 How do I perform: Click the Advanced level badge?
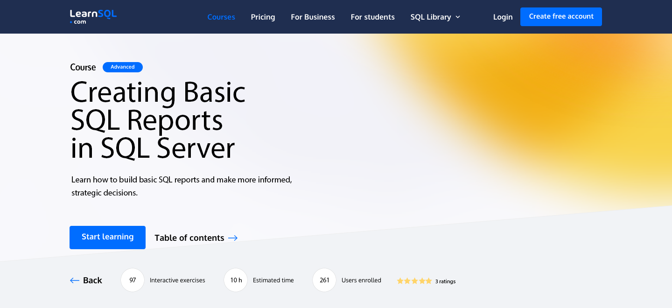pyautogui.click(x=123, y=67)
